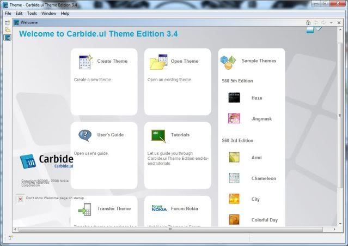Click the Tutorials chalkboard icon
Viewport: 348px width, 246px height.
coord(158,136)
